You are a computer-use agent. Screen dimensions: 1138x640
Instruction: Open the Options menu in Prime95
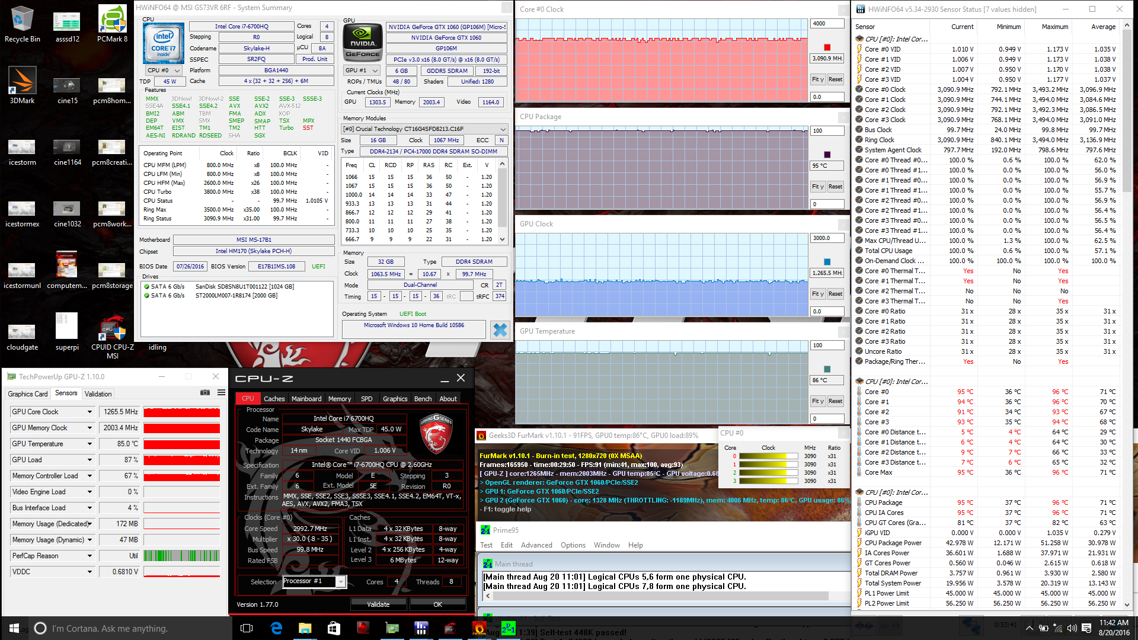573,545
